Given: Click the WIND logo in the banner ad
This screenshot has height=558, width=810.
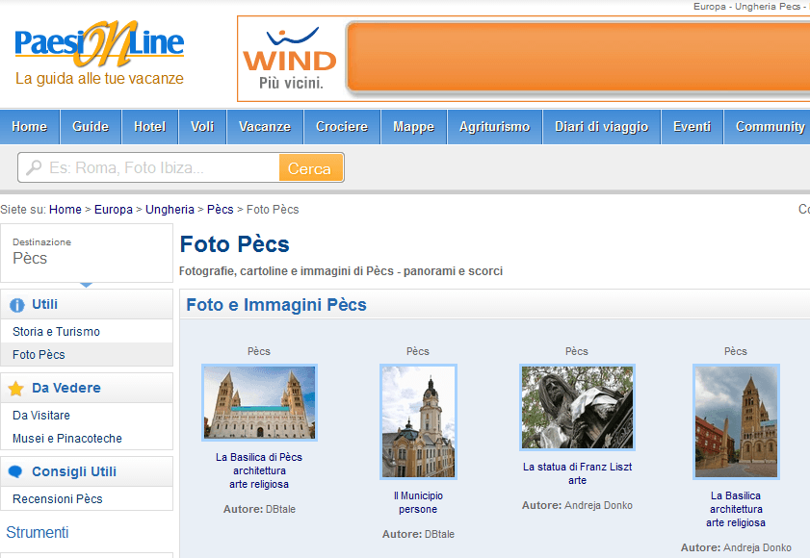Looking at the screenshot, I should coord(288,58).
